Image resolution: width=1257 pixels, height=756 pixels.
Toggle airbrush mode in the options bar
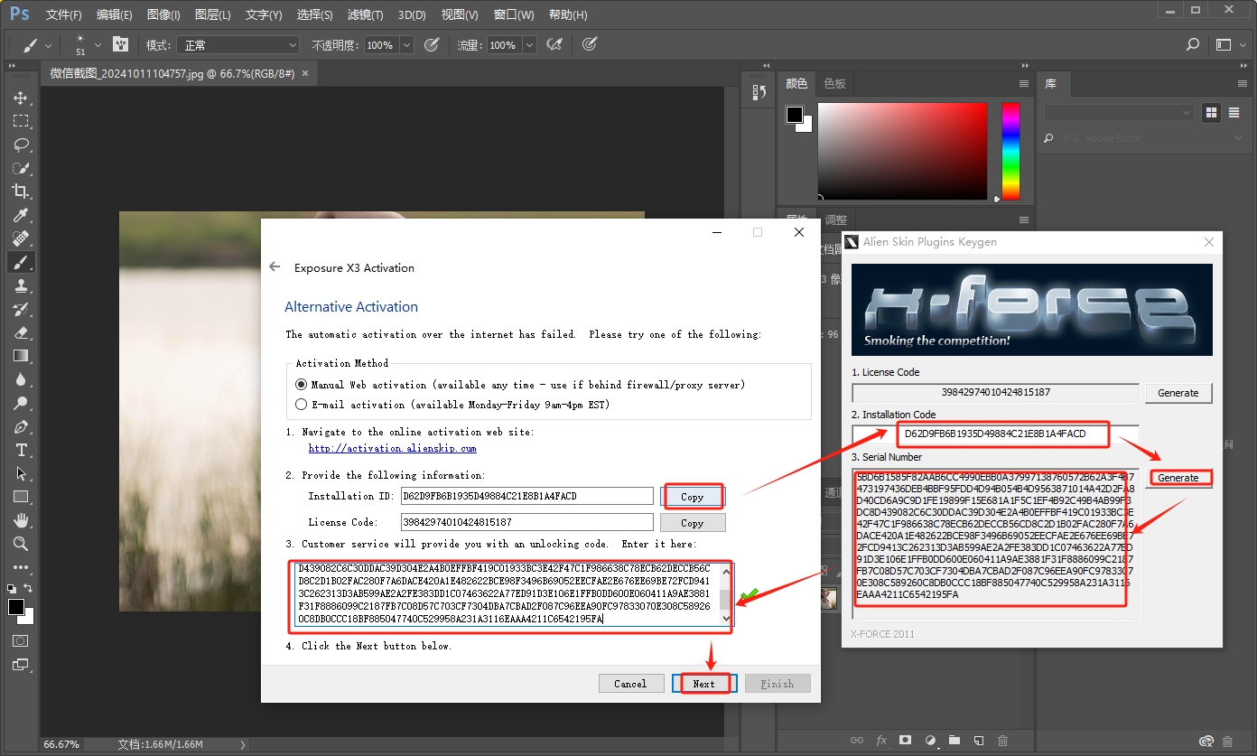[x=554, y=44]
